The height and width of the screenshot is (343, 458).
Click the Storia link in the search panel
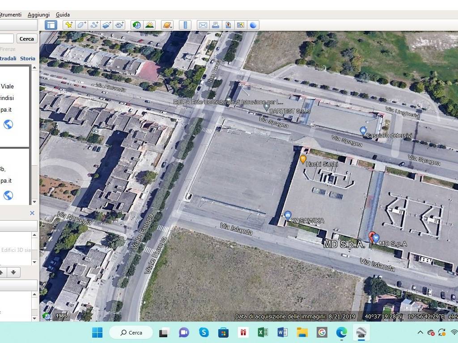coord(27,59)
